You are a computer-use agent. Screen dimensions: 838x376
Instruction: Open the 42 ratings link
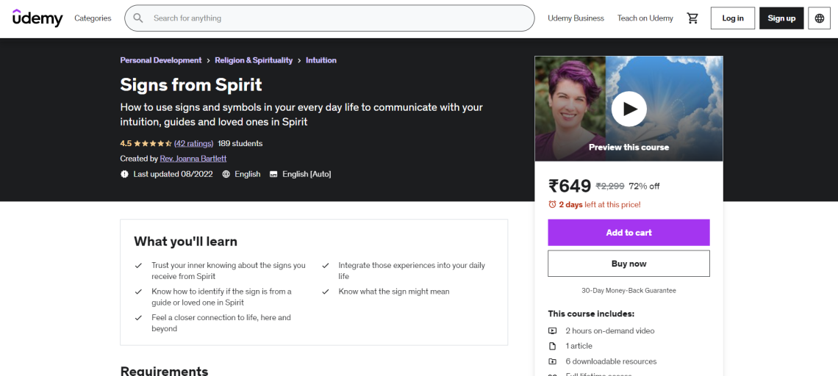point(193,144)
